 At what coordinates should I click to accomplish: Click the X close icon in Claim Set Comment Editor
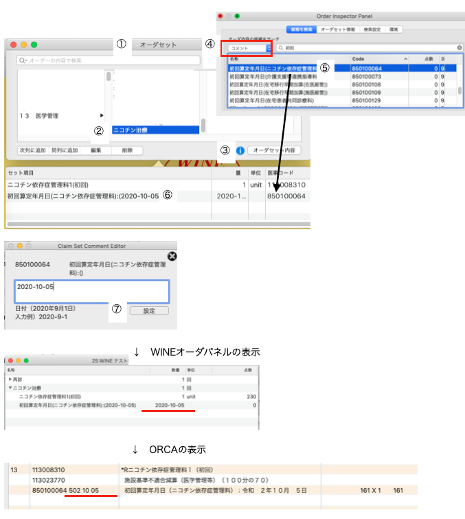click(172, 256)
